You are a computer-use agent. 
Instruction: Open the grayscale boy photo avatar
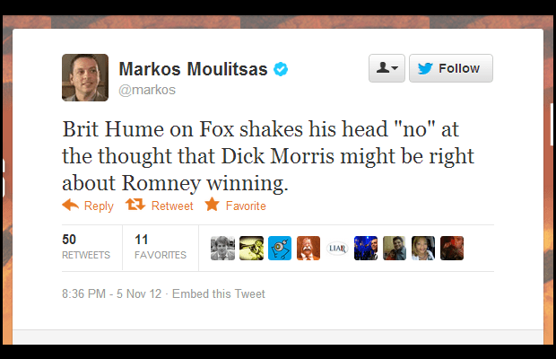coord(222,249)
